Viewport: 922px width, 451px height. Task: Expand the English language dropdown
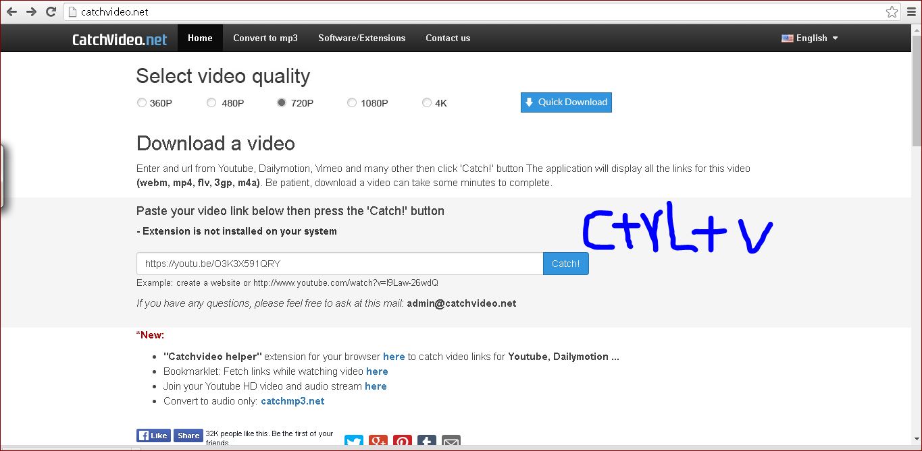pos(810,38)
